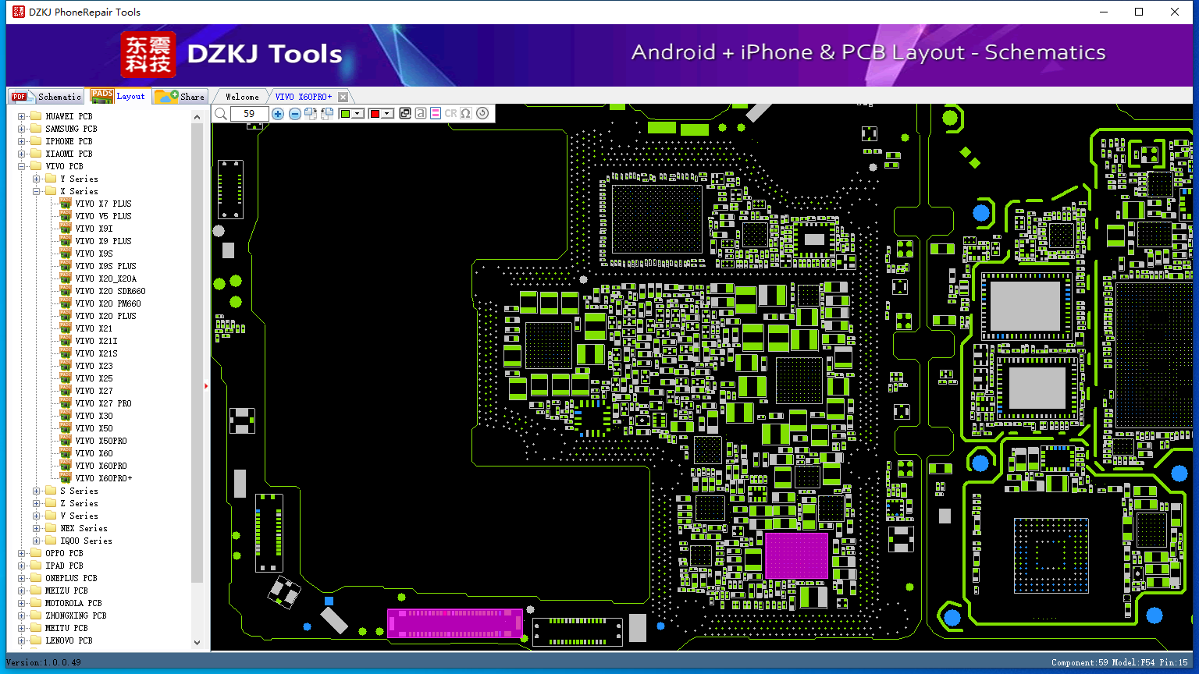Open the red color dropdown arrow
Screen dimensions: 1199x674
coord(387,114)
